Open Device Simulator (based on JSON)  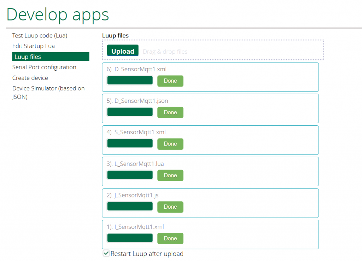click(x=48, y=93)
